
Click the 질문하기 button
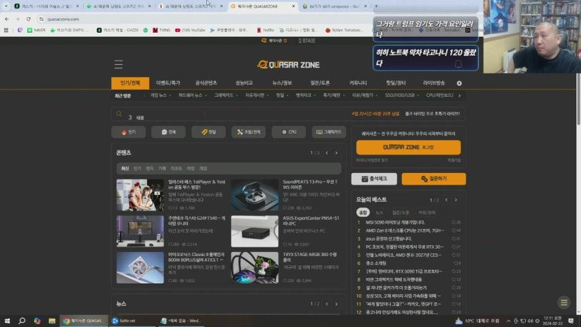click(433, 179)
